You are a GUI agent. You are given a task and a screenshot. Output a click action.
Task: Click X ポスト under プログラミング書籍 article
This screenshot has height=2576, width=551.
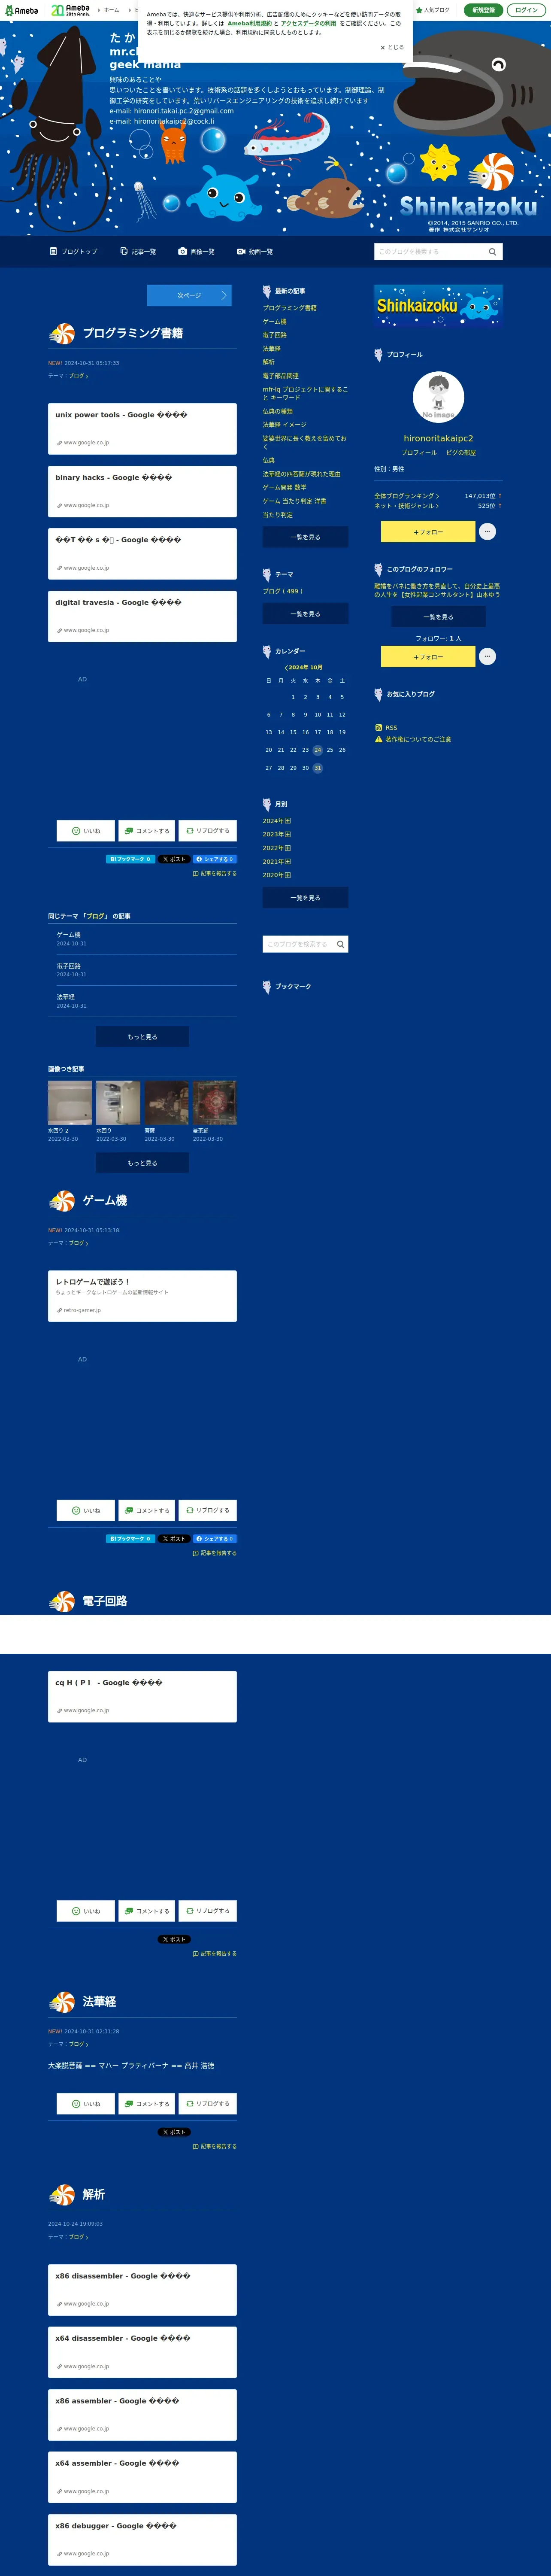coord(174,859)
